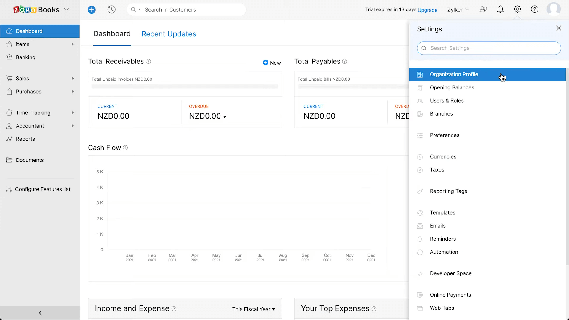Open the Reporting Tags settings

tap(449, 191)
